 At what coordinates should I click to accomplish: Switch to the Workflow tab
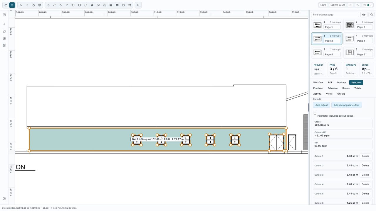pyautogui.click(x=318, y=82)
